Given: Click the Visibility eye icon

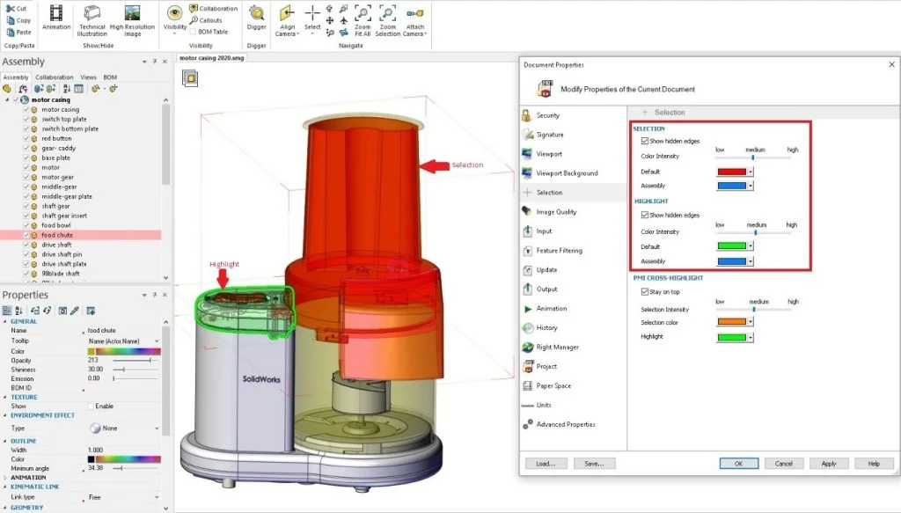Looking at the screenshot, I should coord(175,14).
